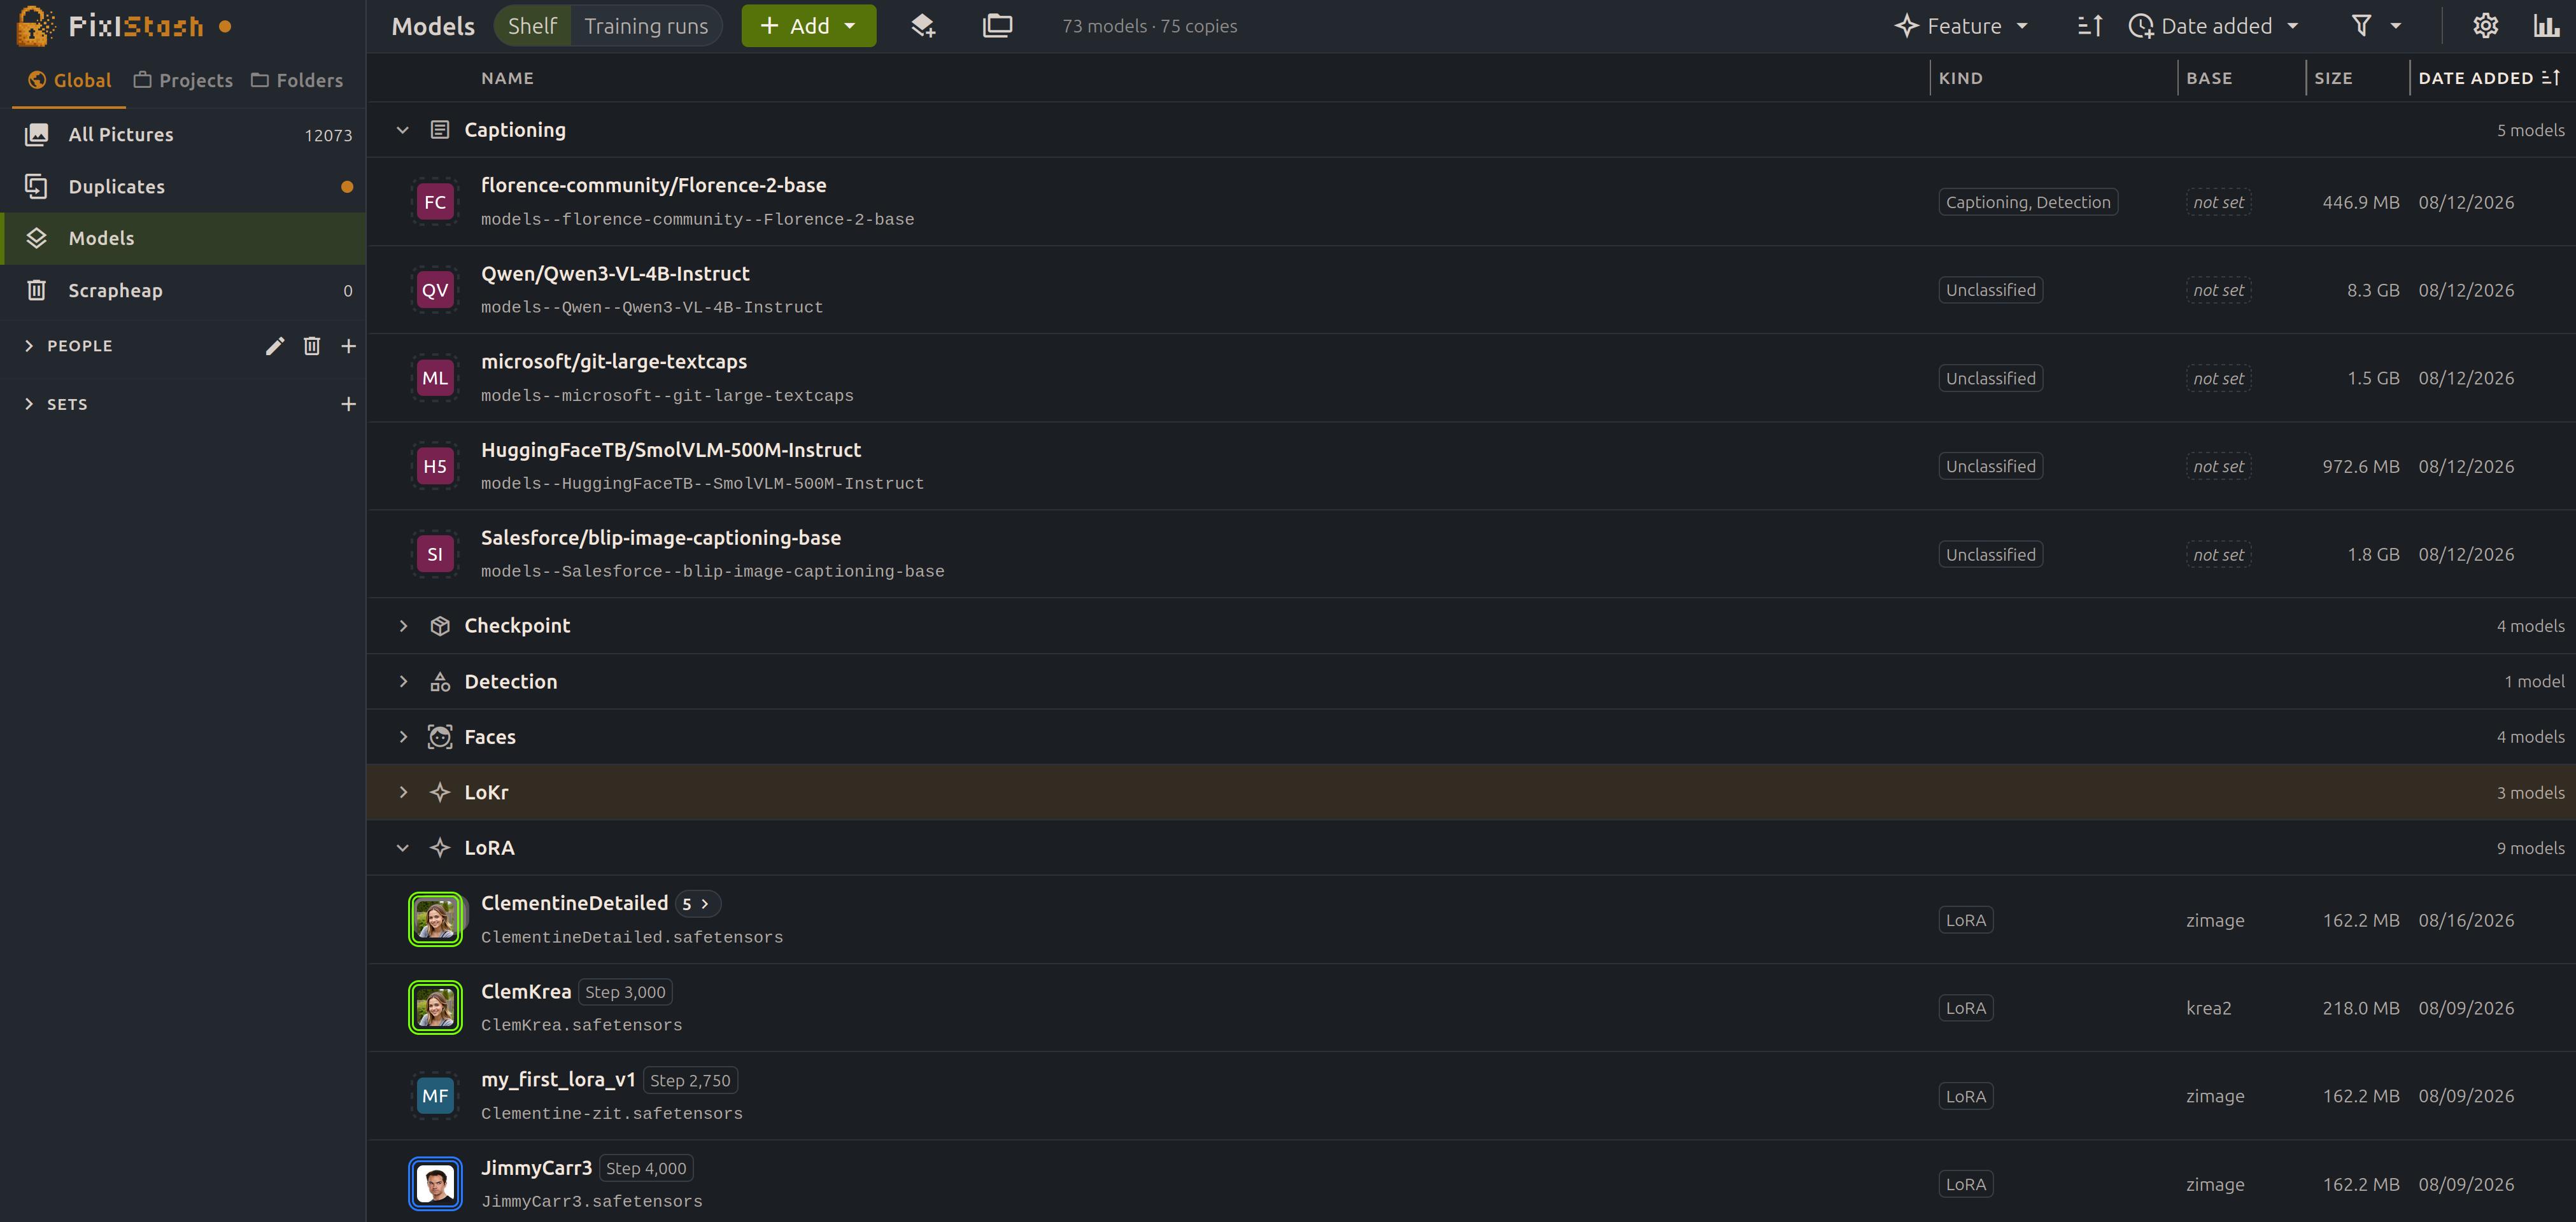Image resolution: width=2576 pixels, height=1222 pixels.
Task: Switch to Training runs view
Action: [x=646, y=26]
